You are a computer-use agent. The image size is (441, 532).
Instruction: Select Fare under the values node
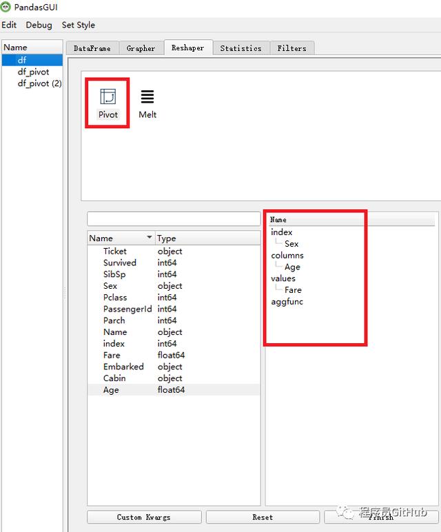click(293, 290)
